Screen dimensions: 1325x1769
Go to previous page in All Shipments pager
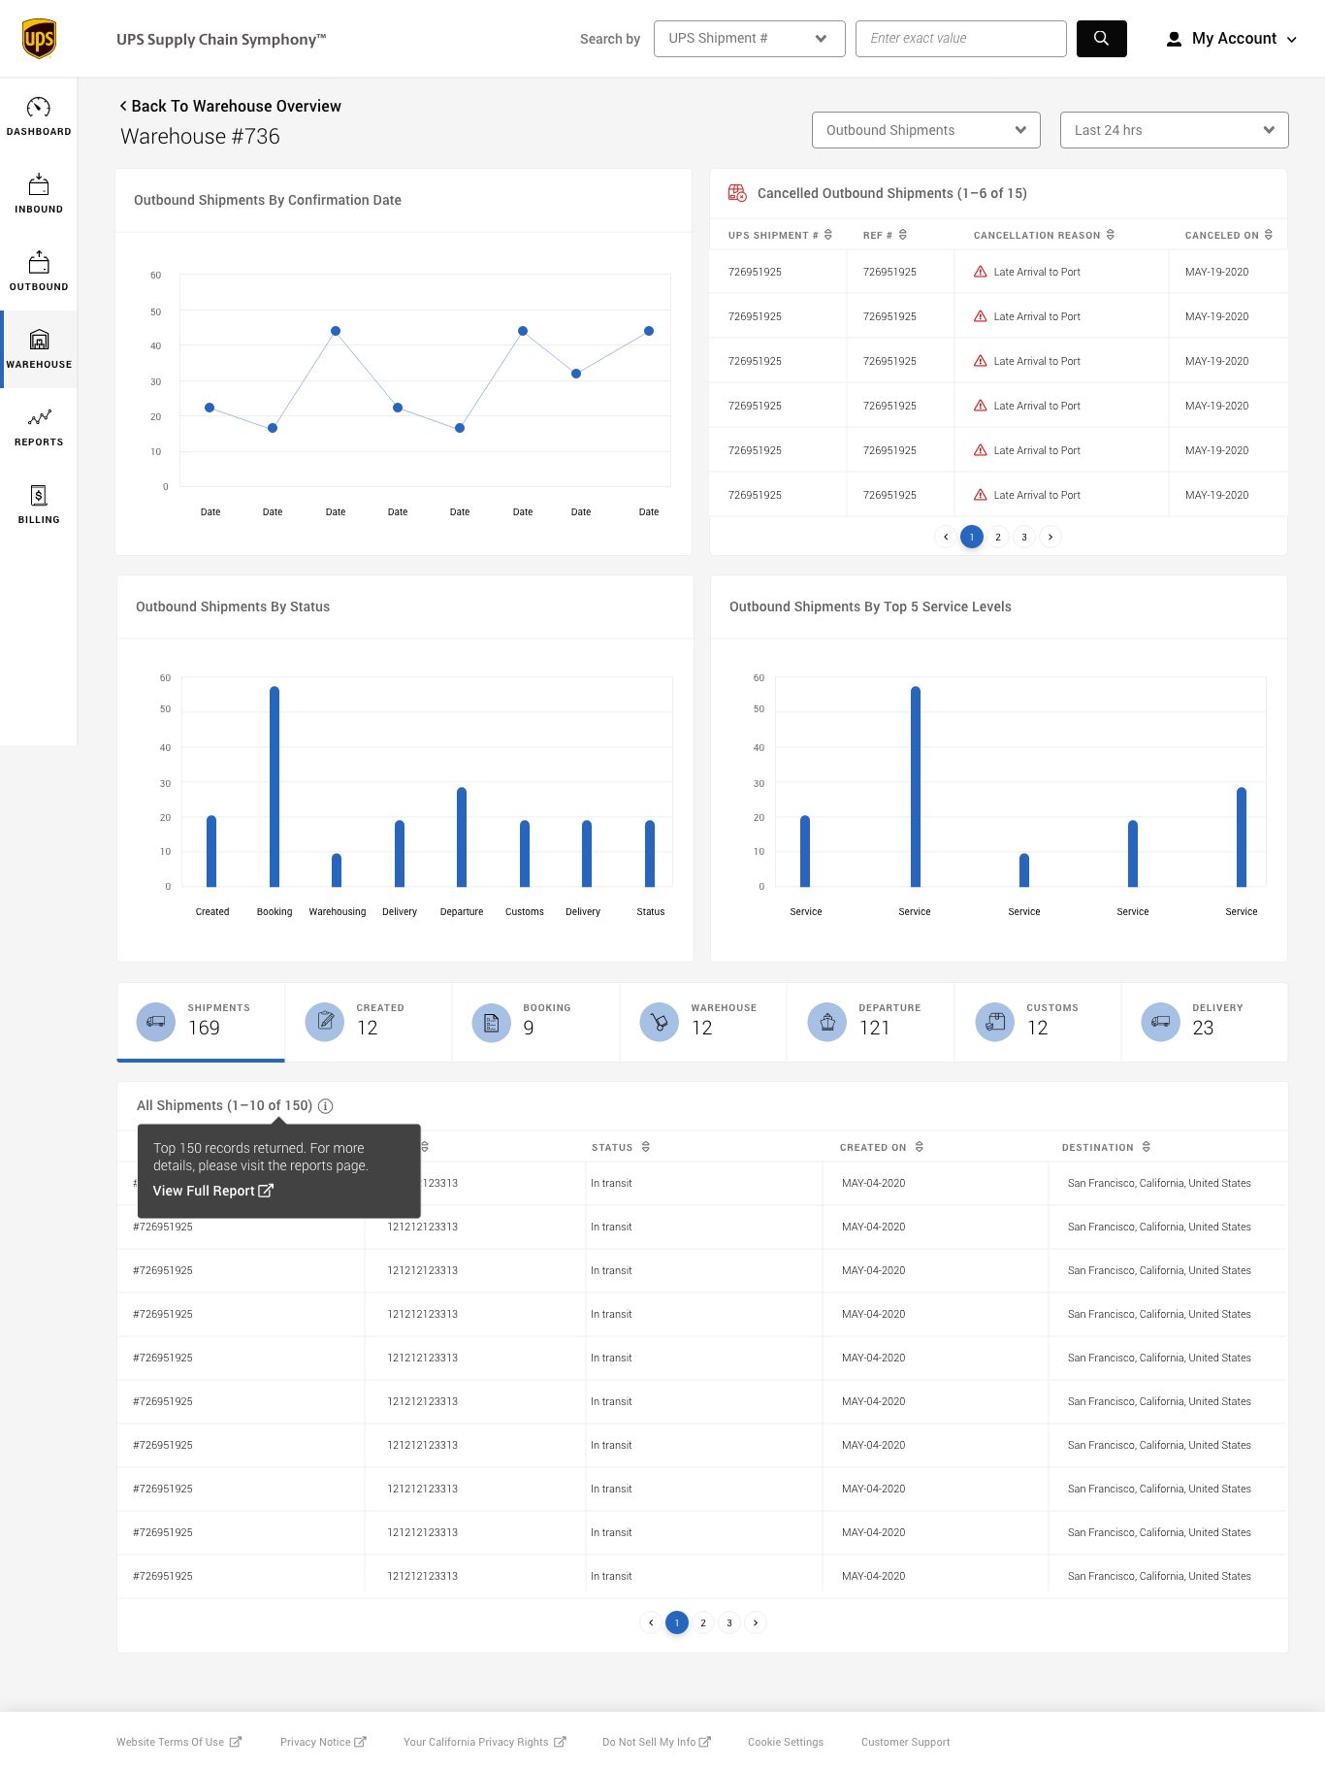(651, 1622)
